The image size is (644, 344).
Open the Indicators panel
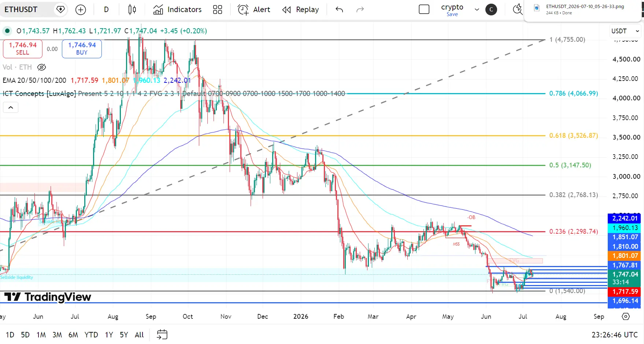[x=177, y=10]
